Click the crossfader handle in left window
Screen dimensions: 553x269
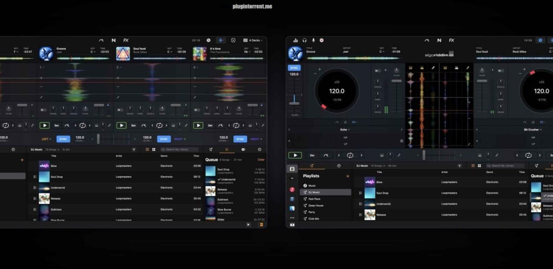point(98,139)
